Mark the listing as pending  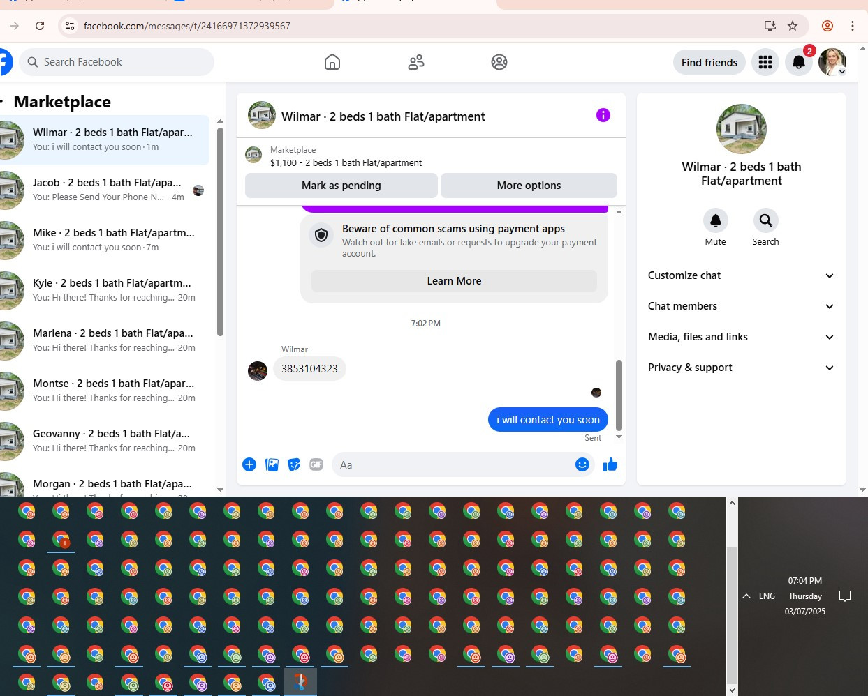(341, 186)
